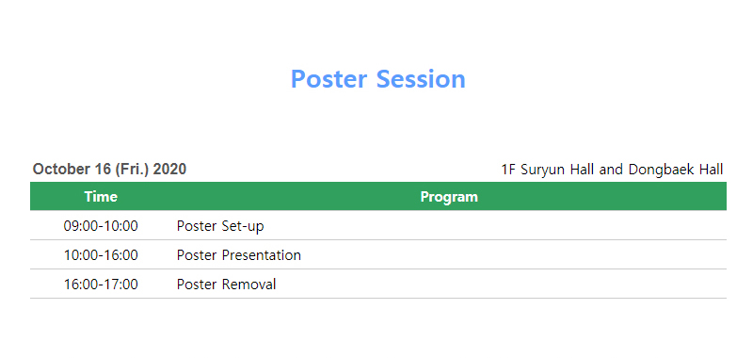Click the Poster Session heading

click(378, 79)
